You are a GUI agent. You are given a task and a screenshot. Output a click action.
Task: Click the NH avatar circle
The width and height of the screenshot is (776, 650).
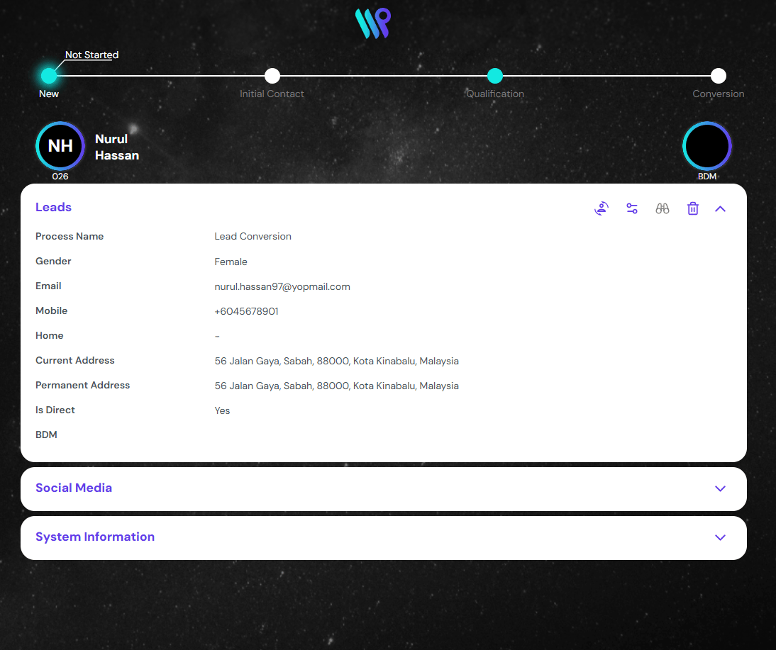(60, 146)
